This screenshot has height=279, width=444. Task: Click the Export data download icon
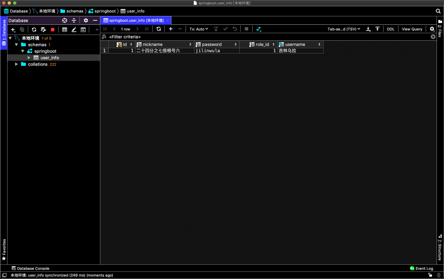click(x=368, y=29)
